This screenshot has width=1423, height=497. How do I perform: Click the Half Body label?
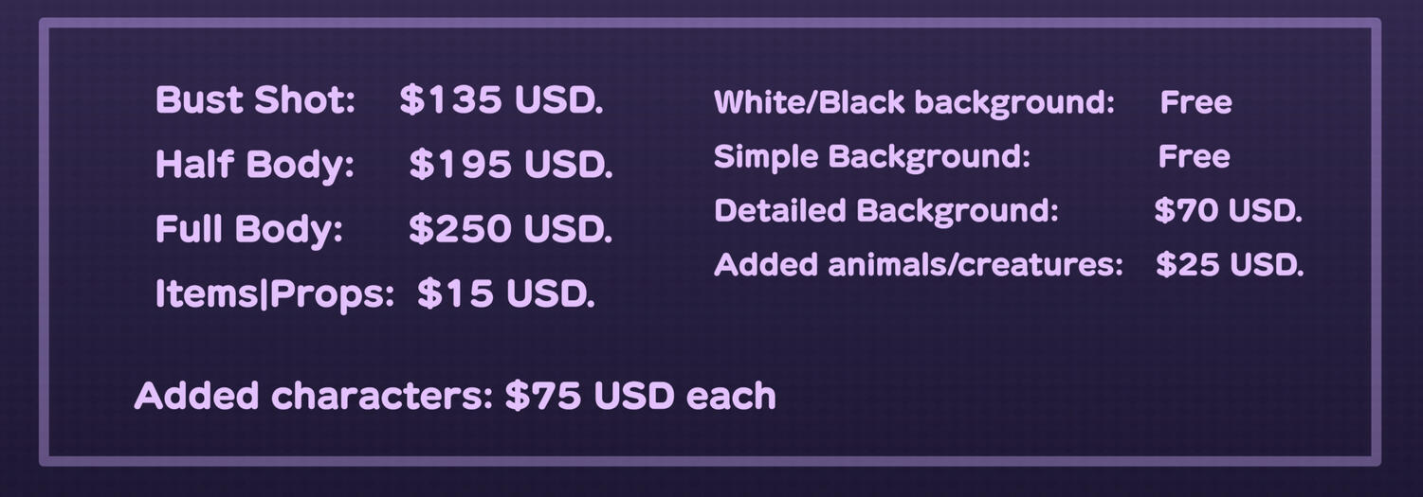tap(255, 165)
